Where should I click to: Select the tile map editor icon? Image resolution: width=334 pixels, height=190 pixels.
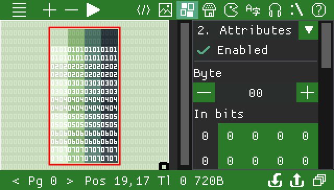(187, 10)
